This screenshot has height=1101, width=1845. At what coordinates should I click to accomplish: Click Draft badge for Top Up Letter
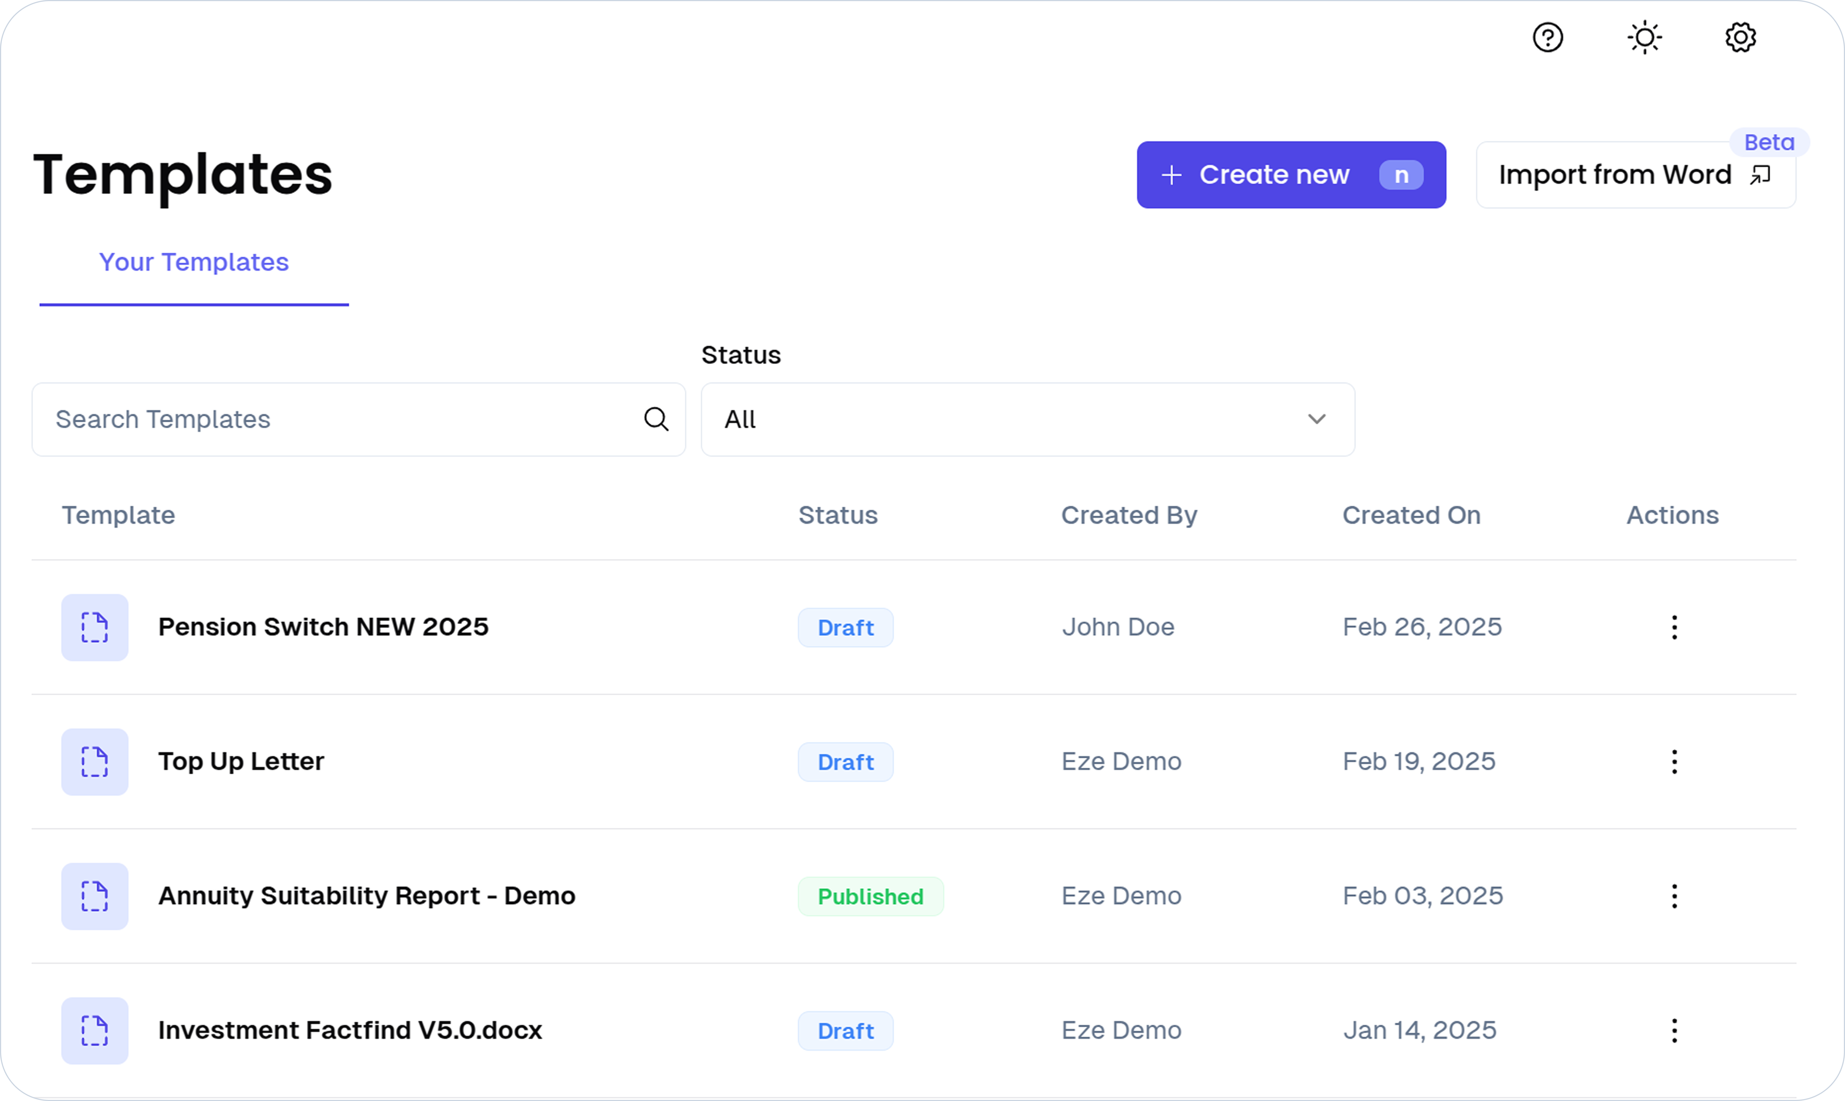click(x=846, y=762)
